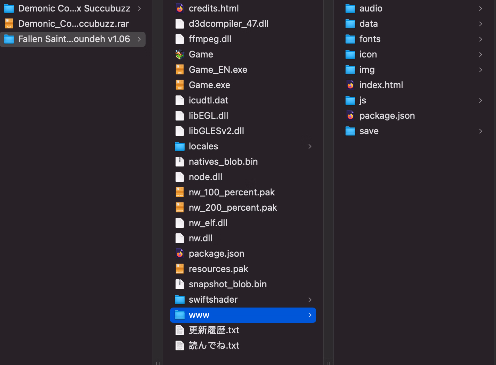Expand the locales folder chevron

310,146
